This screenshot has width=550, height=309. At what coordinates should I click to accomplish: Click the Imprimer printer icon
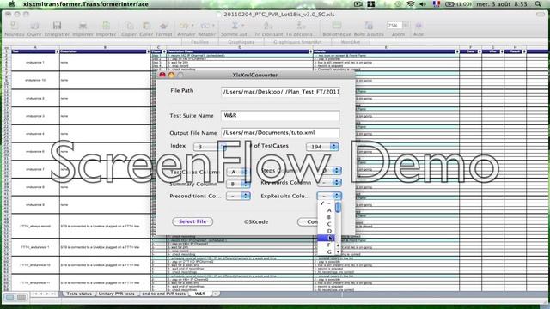point(82,26)
